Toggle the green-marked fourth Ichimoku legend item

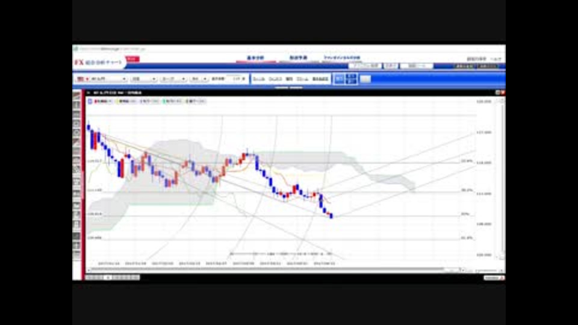[x=172, y=101]
